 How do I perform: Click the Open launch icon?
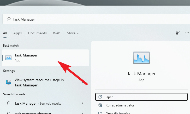tap(100, 97)
